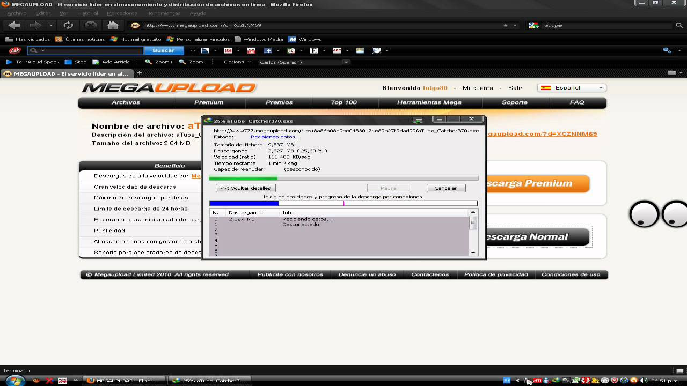This screenshot has width=687, height=386.
Task: Reload the page with refresh icon
Action: [68, 25]
